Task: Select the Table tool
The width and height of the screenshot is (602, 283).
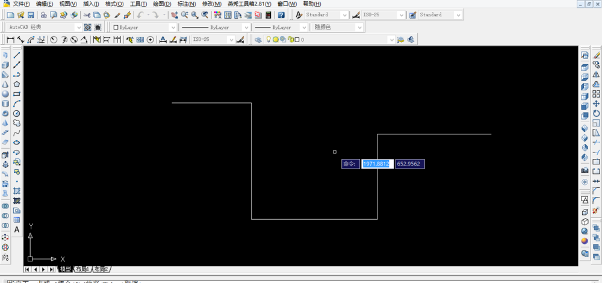Action: (x=17, y=220)
